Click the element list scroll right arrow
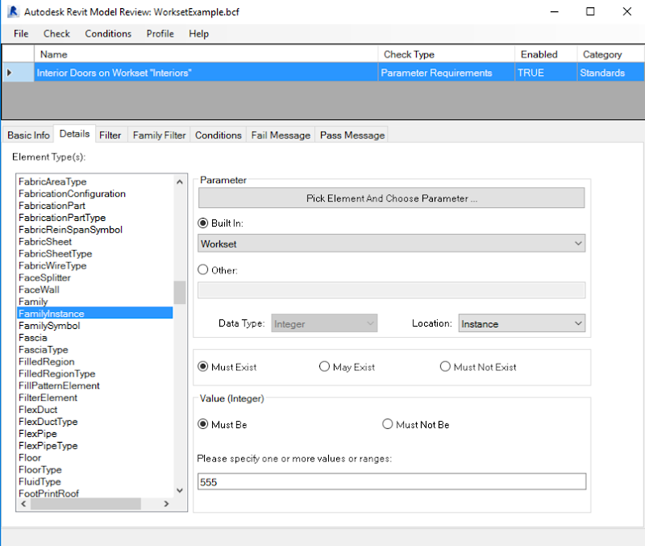This screenshot has height=546, width=645. (166, 503)
